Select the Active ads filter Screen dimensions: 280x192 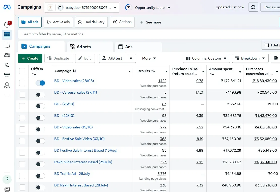pos(58,22)
